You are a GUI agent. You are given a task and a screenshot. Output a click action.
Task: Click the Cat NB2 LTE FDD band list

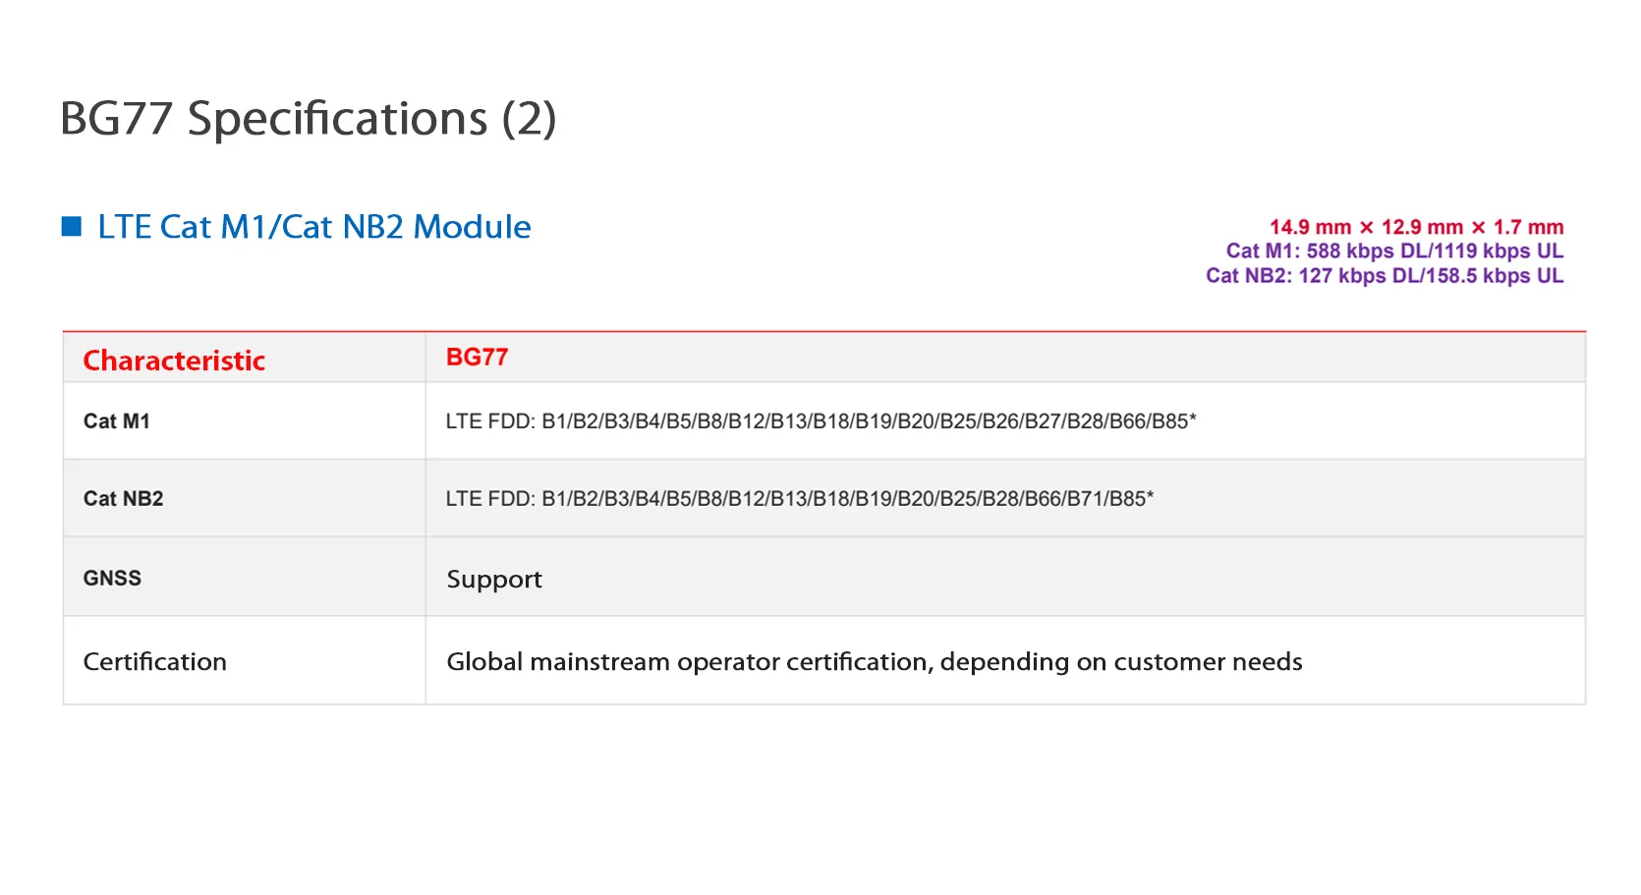799,499
